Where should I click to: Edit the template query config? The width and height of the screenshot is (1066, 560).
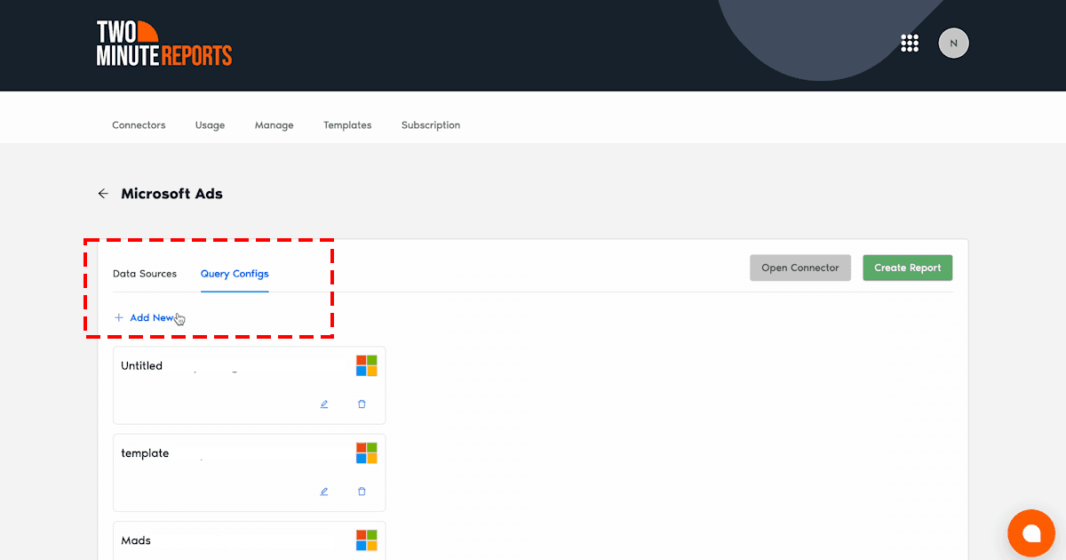324,492
